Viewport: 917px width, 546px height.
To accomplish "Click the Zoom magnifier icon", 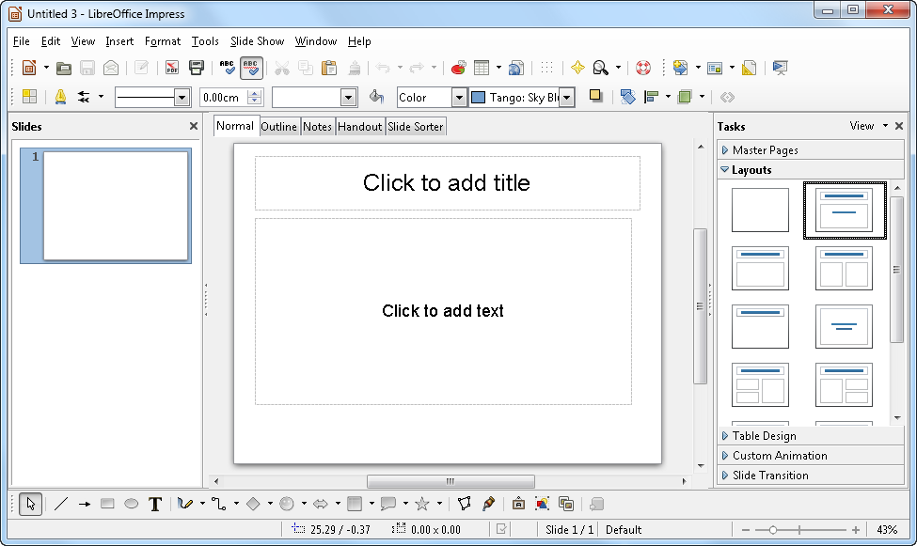I will (601, 68).
